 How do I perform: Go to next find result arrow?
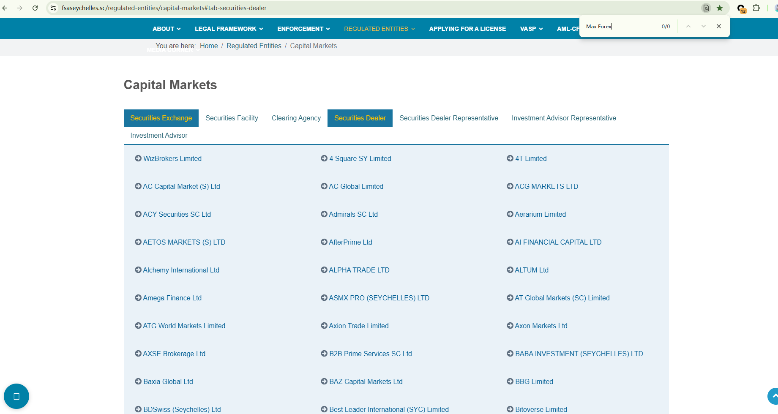703,26
